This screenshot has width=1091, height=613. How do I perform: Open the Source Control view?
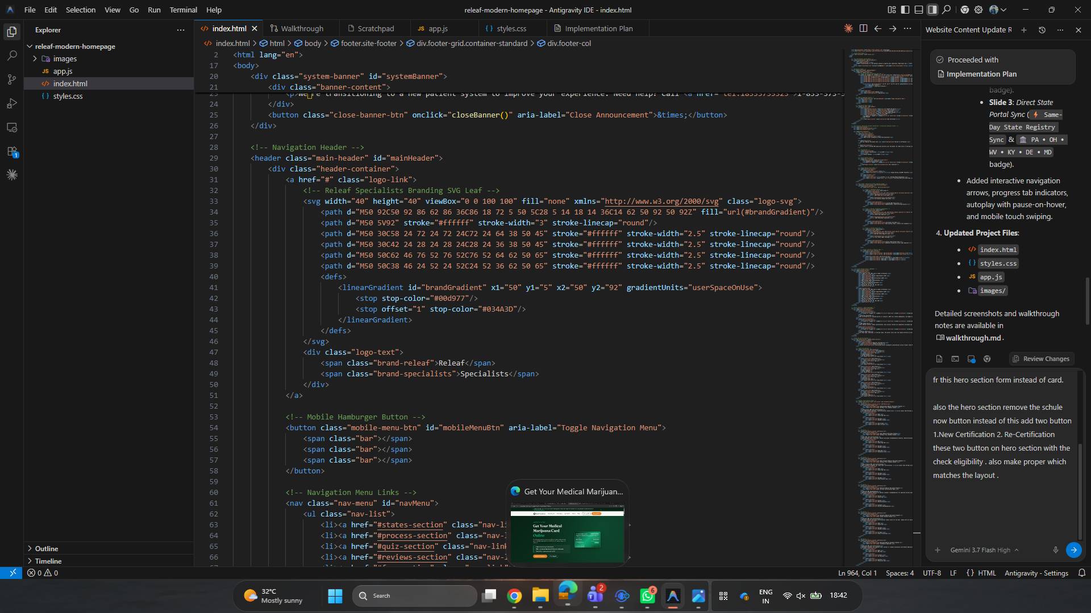coord(12,79)
